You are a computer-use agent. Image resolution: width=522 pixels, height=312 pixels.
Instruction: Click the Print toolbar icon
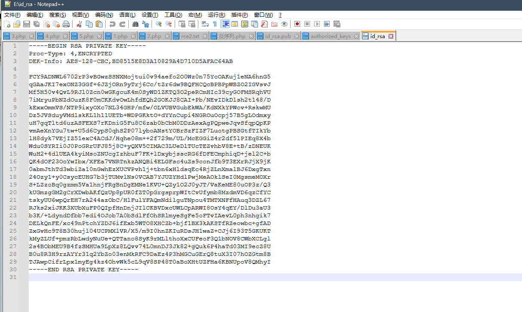(66, 24)
